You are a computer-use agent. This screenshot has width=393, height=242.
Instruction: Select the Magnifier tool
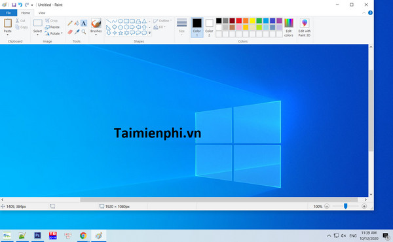(x=84, y=32)
